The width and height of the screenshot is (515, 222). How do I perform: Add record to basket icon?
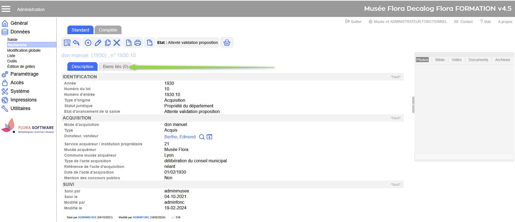227,43
